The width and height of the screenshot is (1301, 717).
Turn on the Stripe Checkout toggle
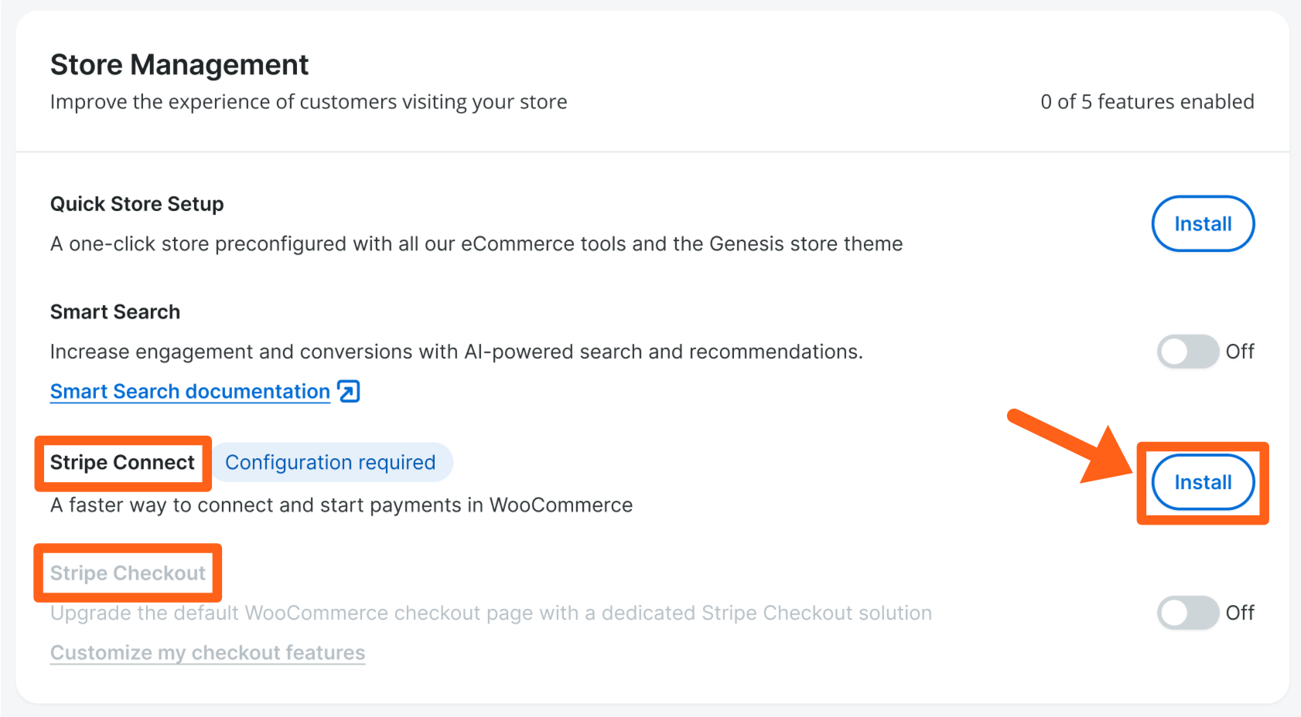[x=1187, y=613]
